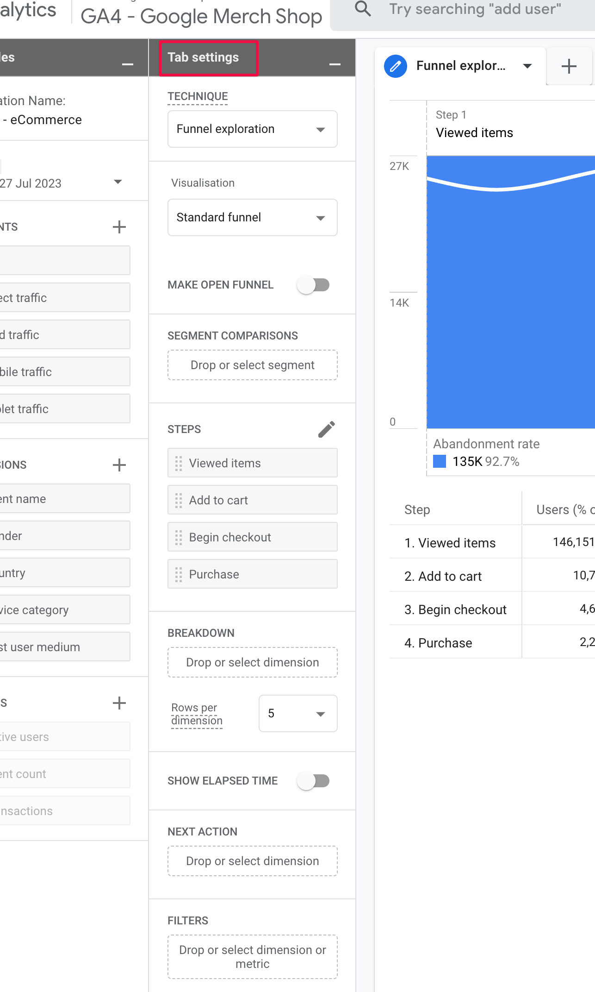Click the Step column header
Image resolution: width=595 pixels, height=992 pixels.
(417, 509)
